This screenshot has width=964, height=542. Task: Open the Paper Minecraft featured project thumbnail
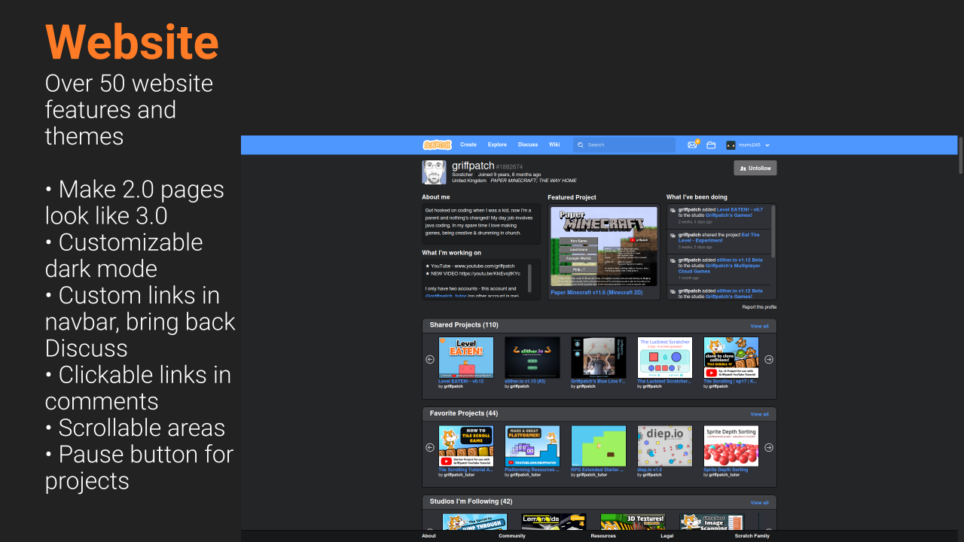click(x=604, y=247)
